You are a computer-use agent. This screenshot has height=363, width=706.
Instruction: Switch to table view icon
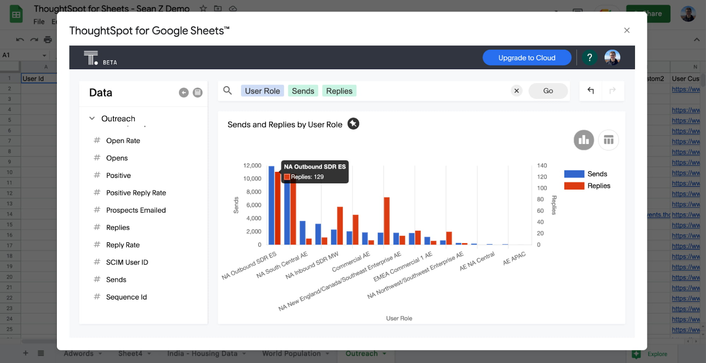608,140
